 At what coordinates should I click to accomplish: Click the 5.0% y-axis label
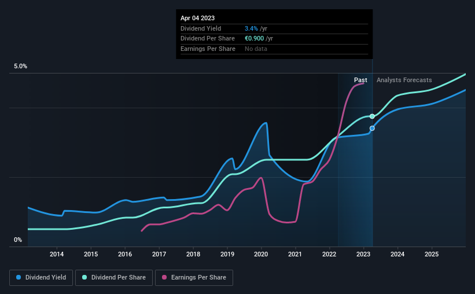tap(20, 67)
